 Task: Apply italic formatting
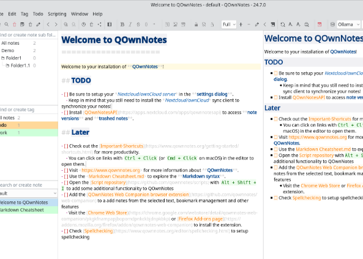130,24
